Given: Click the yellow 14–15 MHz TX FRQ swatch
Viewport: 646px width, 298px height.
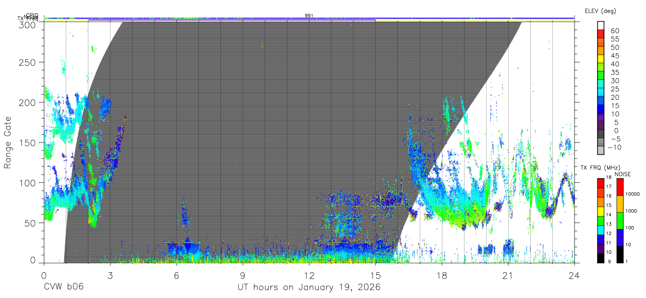Looking at the screenshot, I should [x=601, y=210].
